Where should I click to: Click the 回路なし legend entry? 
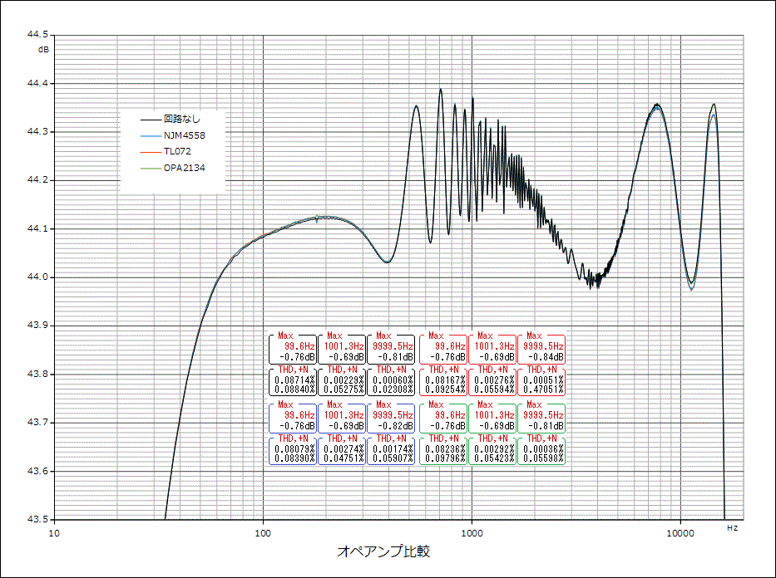182,119
